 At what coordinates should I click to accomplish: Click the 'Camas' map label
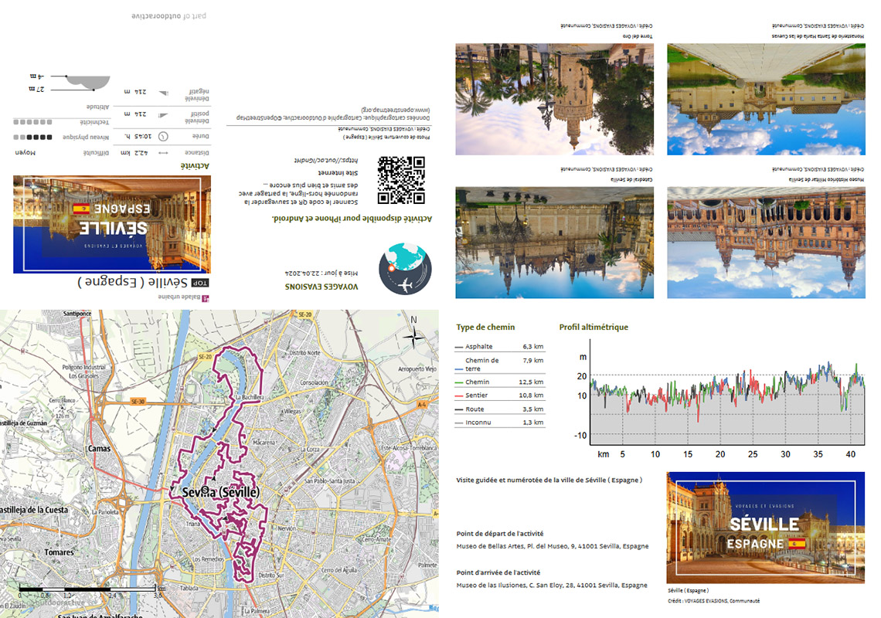coord(99,448)
